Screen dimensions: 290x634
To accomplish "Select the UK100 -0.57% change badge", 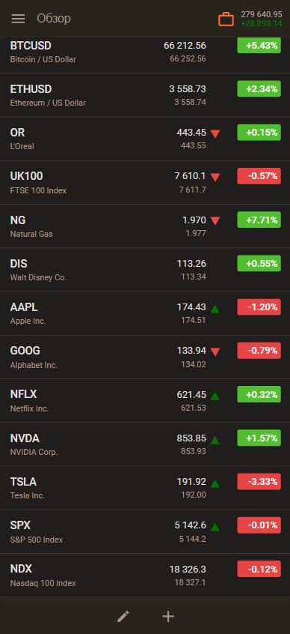I will tap(259, 176).
